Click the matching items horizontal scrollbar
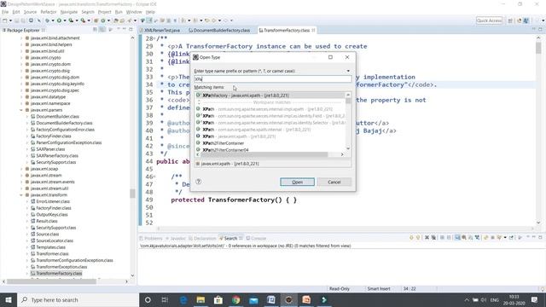This screenshot has width=546, height=307. [x=264, y=154]
